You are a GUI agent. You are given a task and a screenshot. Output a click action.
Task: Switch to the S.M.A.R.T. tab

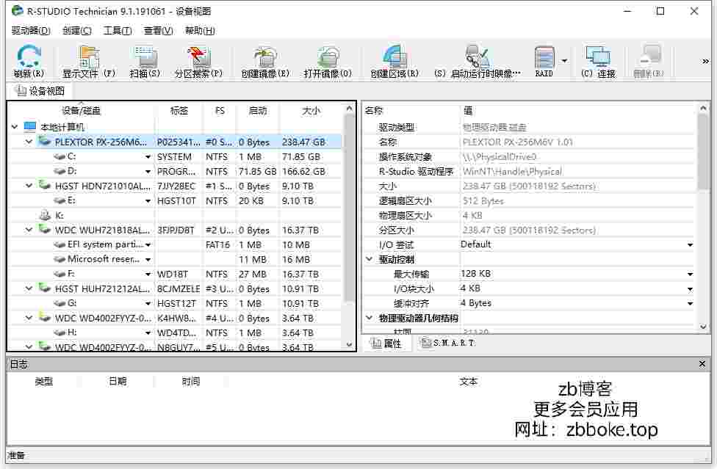(x=448, y=343)
